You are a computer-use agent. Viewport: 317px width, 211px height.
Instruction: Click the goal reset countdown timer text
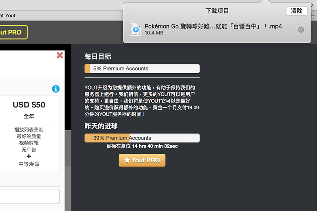[x=142, y=146]
